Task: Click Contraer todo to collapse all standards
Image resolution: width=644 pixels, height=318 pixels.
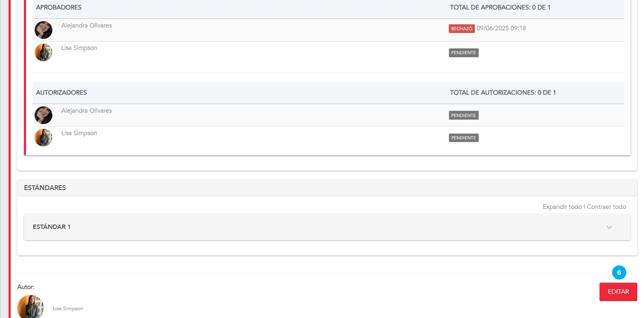Action: click(x=606, y=207)
